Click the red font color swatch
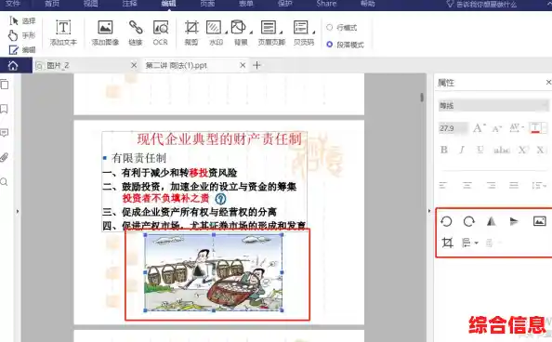The image size is (552, 342). coord(535,128)
